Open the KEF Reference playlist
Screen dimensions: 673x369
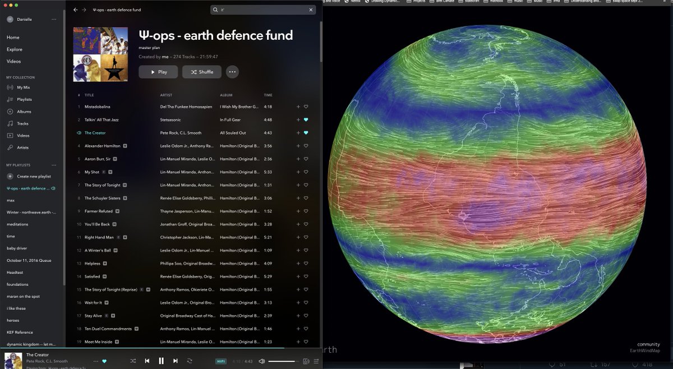(x=20, y=332)
